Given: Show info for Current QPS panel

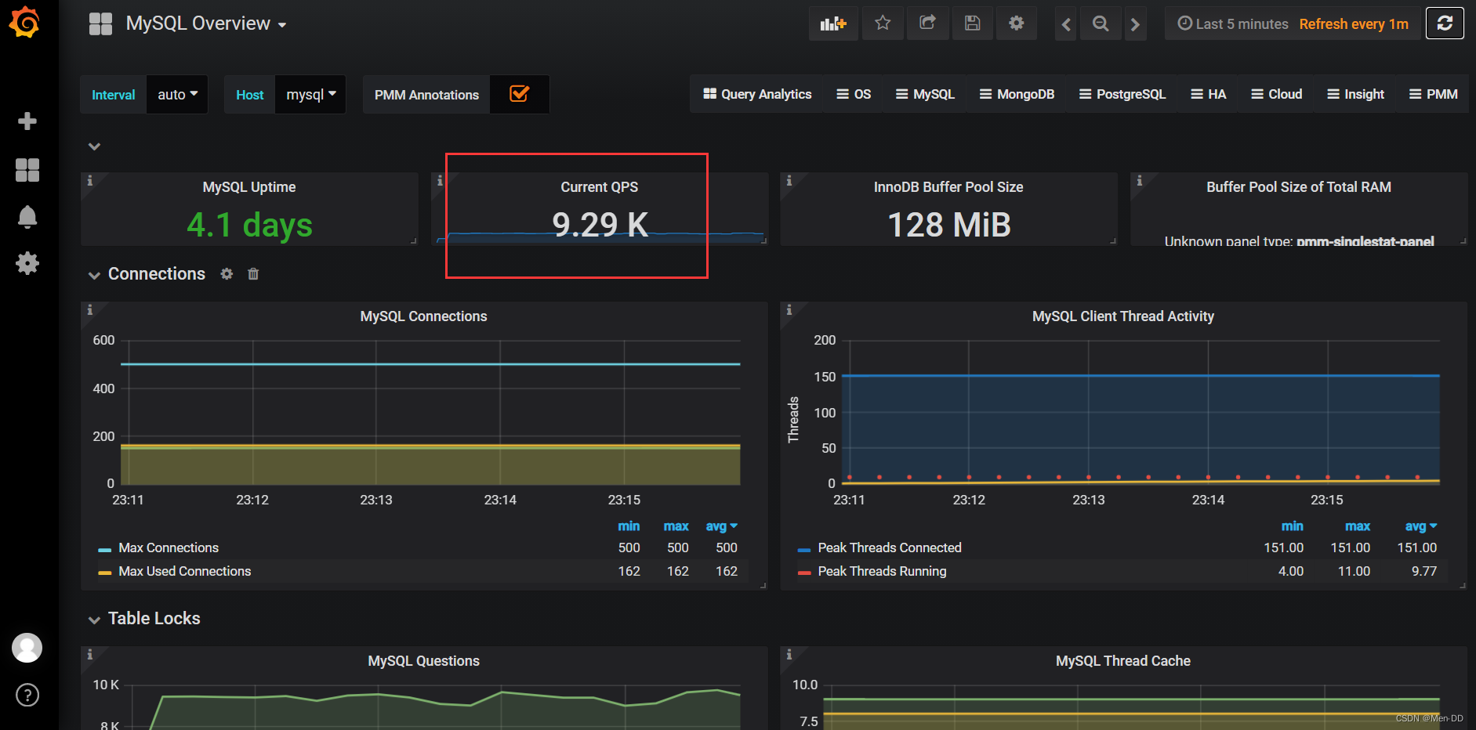Looking at the screenshot, I should 440,181.
